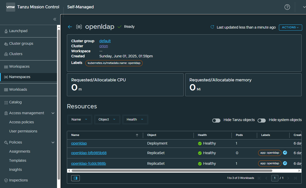The image size is (306, 188).
Task: Open policy Templates in the sidebar
Action: [x=18, y=160]
